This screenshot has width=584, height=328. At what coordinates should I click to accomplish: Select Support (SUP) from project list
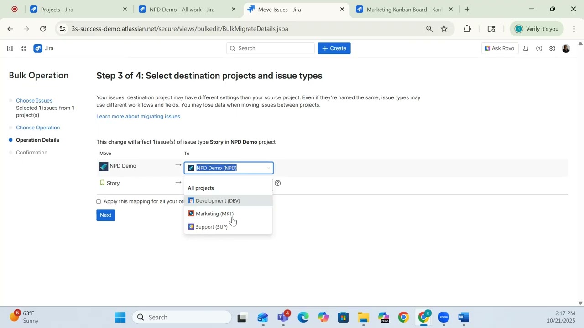tap(228, 227)
